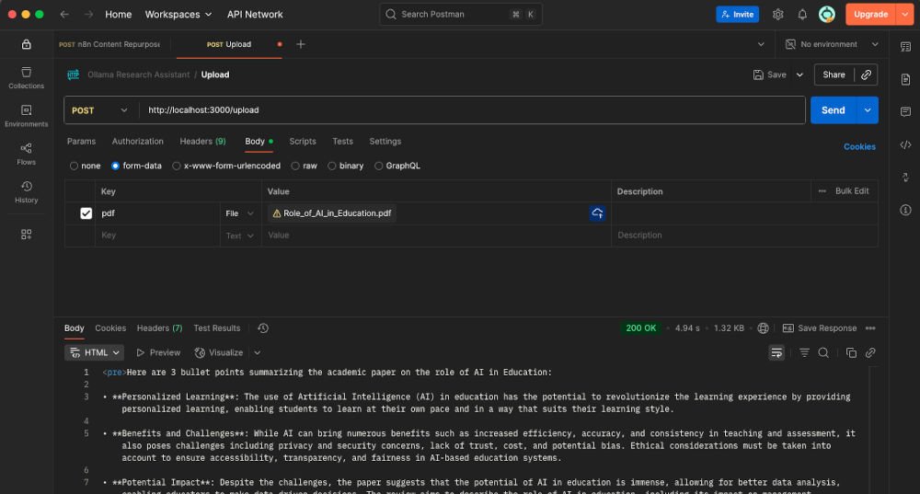This screenshot has height=494, width=920.
Task: Select the raw body type radio button
Action: click(x=295, y=167)
